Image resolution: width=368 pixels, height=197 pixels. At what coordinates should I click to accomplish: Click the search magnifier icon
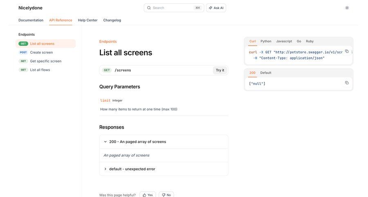coord(149,8)
